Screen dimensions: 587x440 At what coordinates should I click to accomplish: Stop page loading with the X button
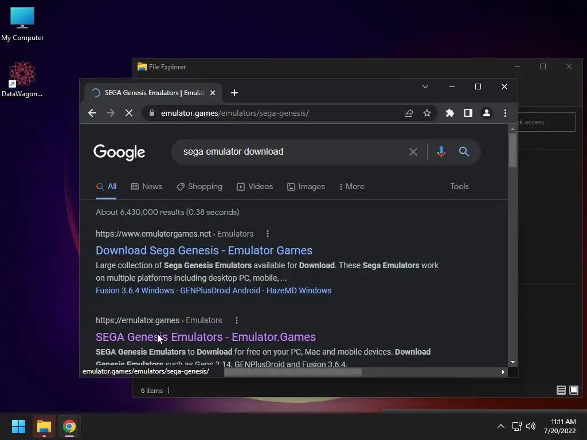[x=129, y=113]
